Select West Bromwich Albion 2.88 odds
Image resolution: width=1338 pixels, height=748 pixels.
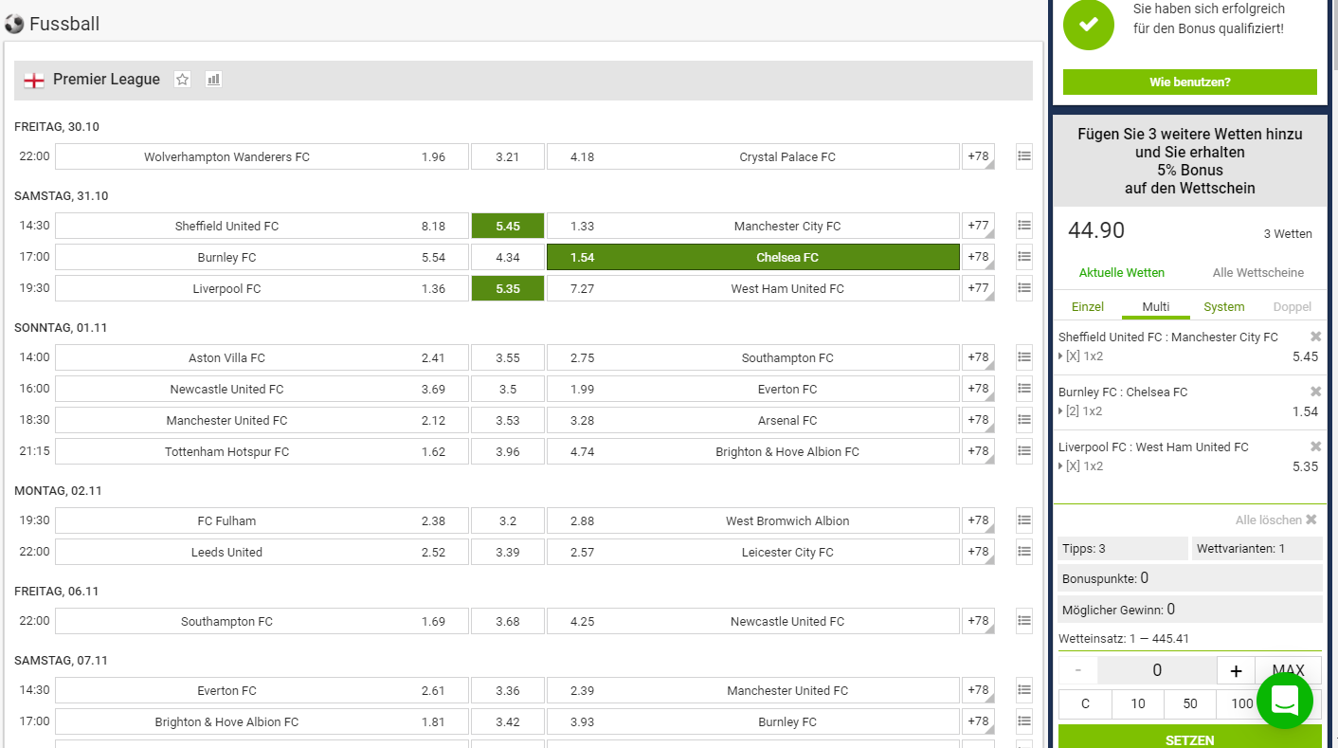click(x=753, y=520)
